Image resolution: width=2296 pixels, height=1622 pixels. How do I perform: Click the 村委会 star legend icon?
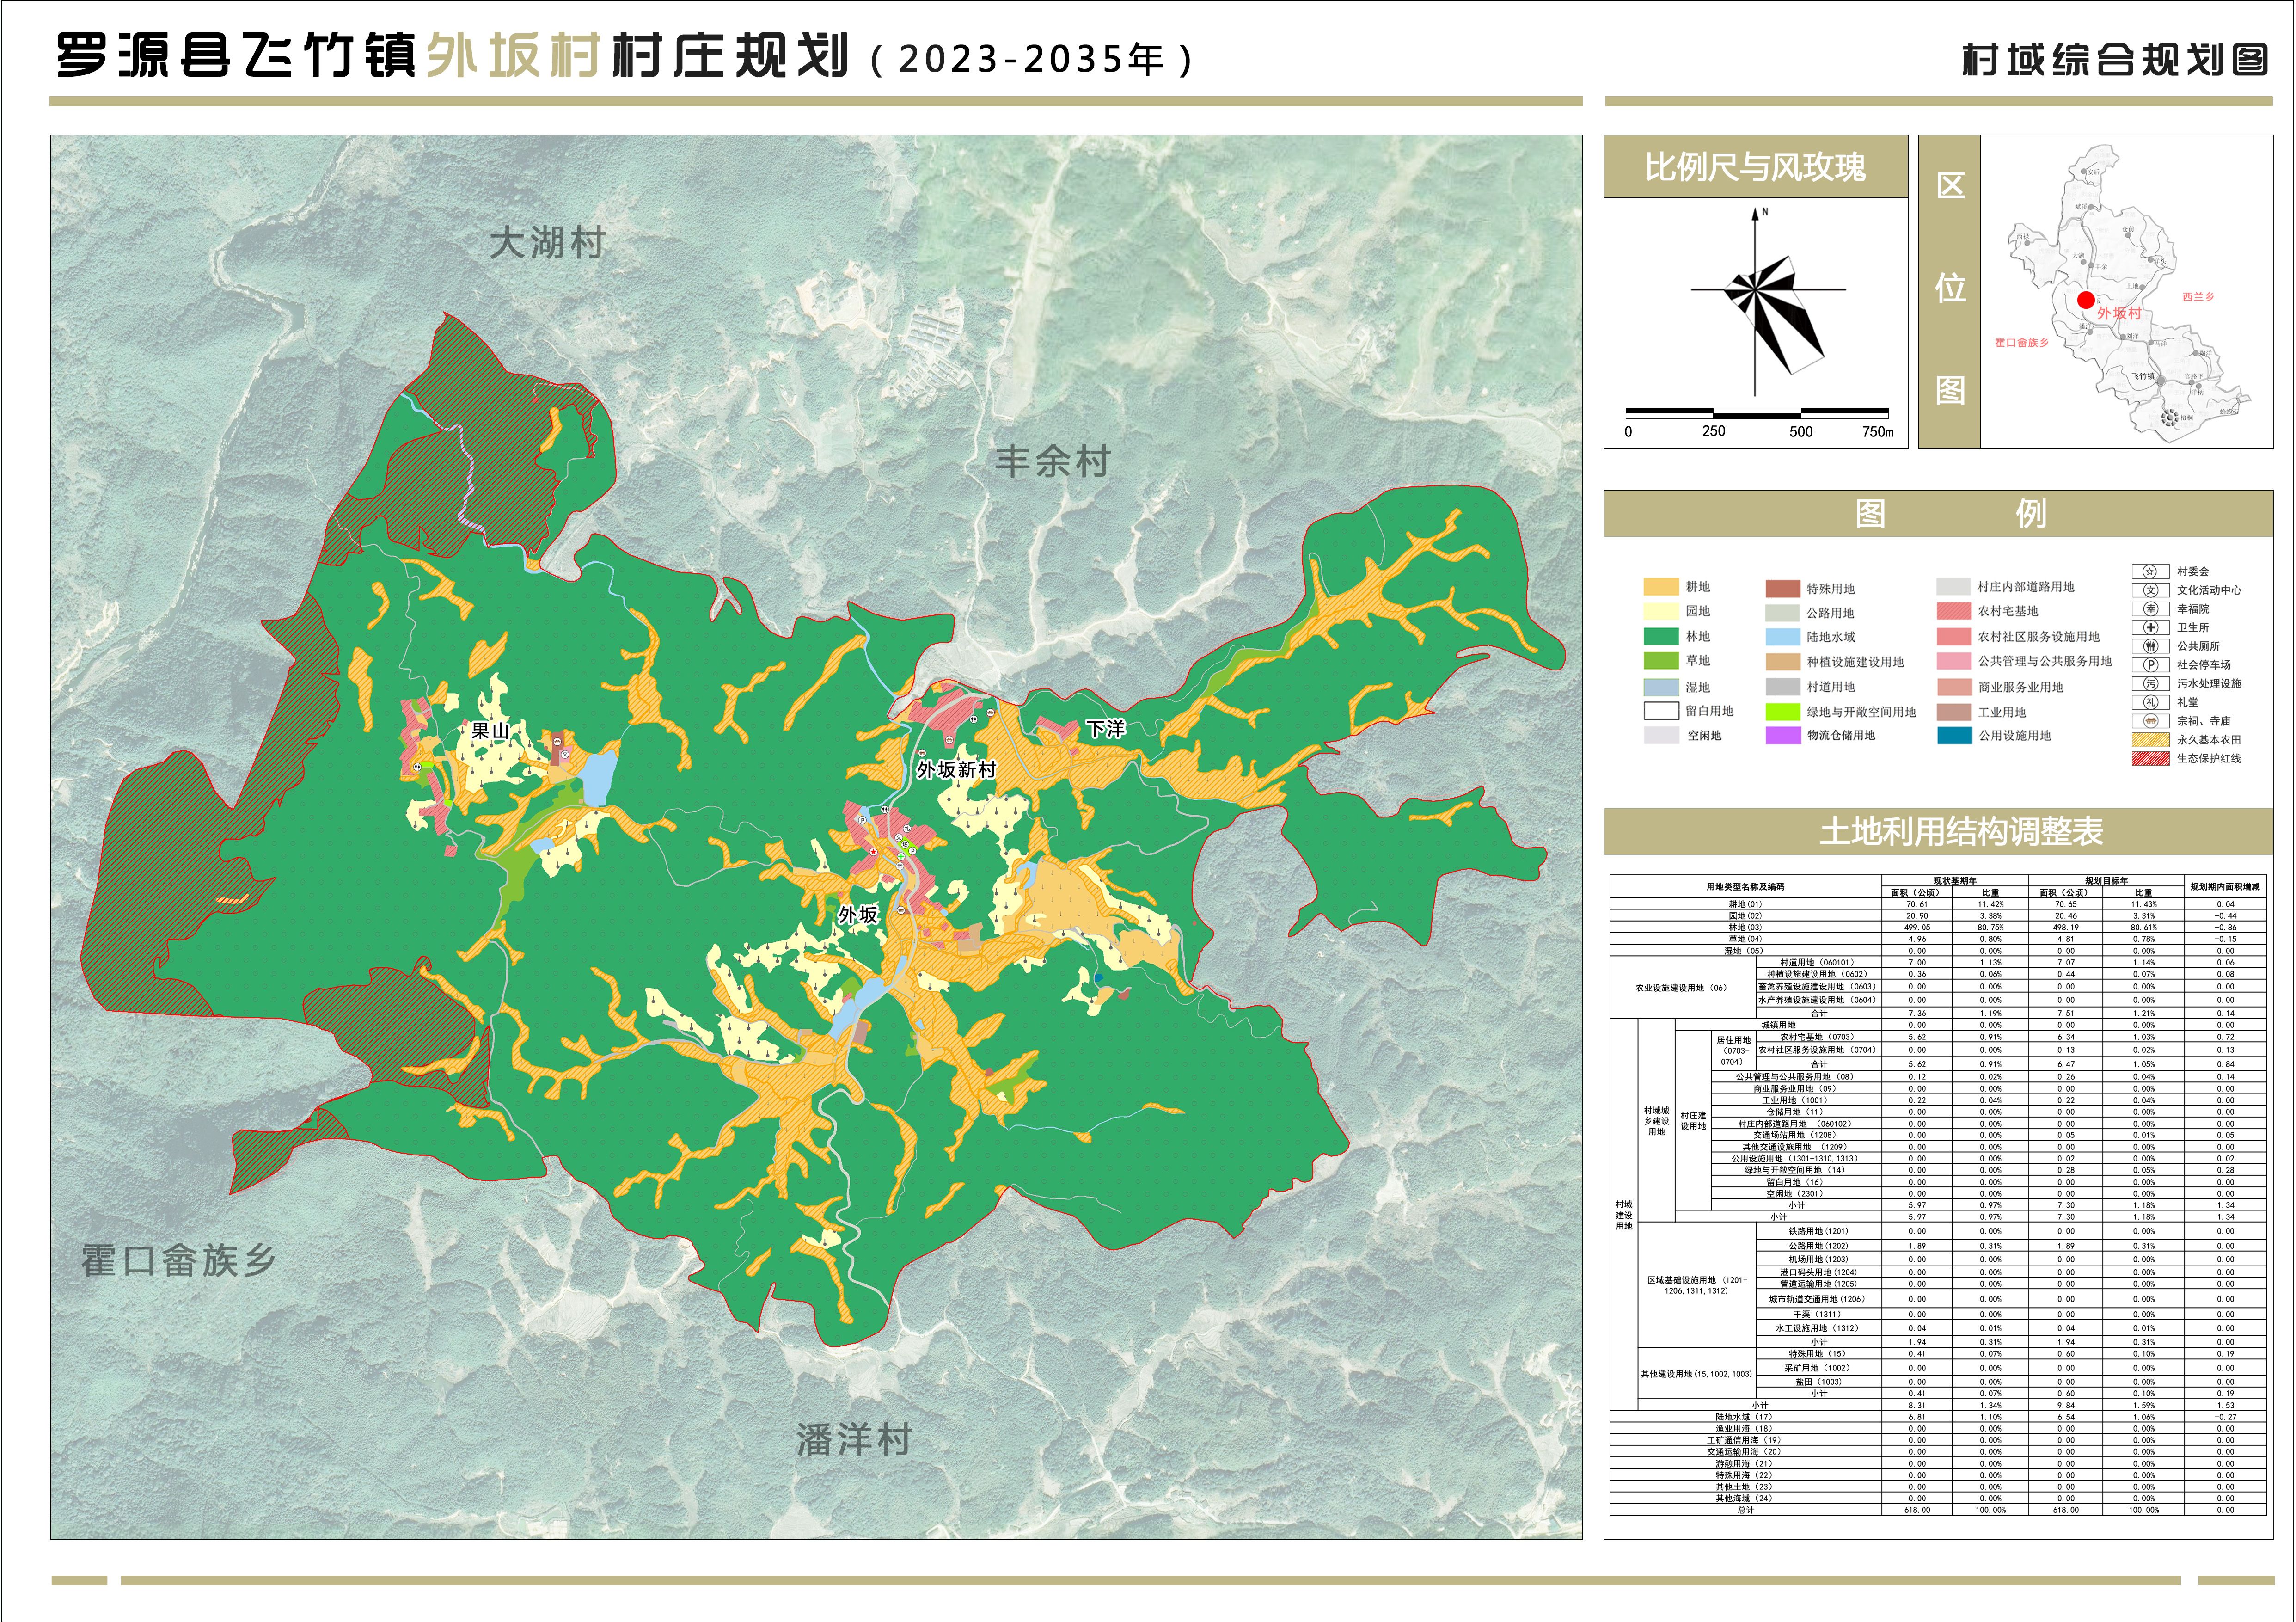pos(2150,571)
